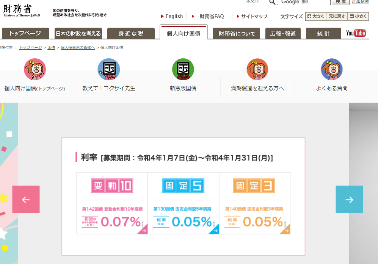Open the 日本の財政を考える tab
Image resolution: width=378 pixels, height=264 pixels.
tap(78, 33)
